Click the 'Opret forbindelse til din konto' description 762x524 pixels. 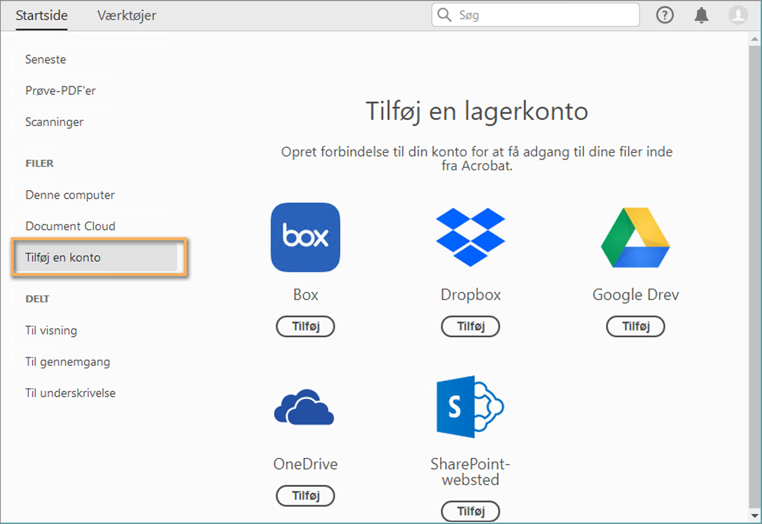(x=477, y=158)
